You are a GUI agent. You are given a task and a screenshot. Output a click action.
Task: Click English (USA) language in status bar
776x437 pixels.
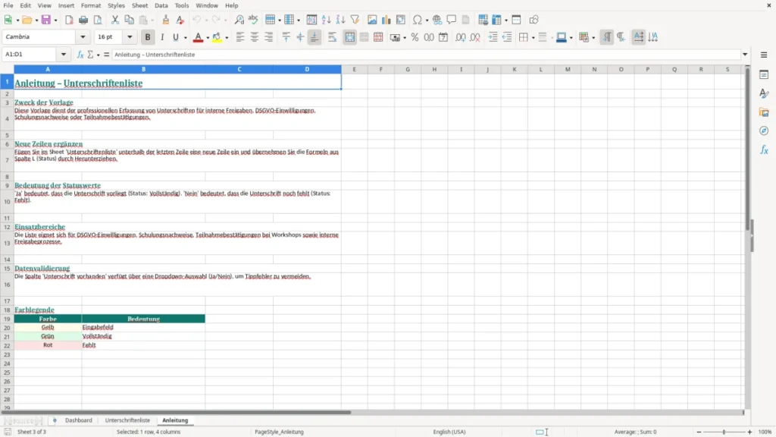449,432
